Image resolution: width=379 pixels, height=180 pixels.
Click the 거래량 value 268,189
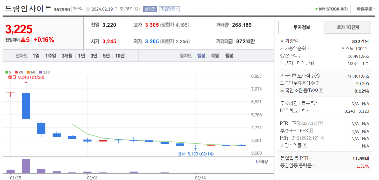click(242, 25)
